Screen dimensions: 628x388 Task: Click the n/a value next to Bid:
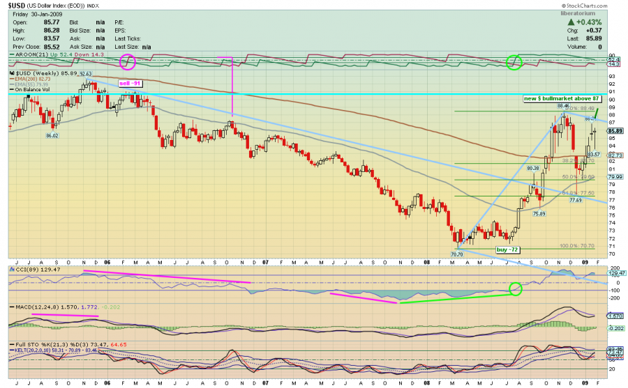click(100, 22)
